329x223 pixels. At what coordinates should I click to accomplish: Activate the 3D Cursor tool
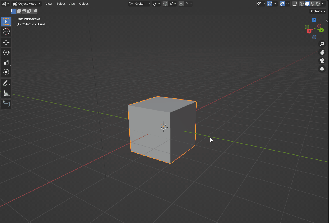[x=6, y=31]
